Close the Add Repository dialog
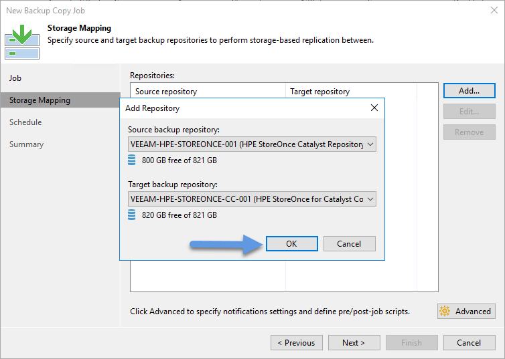This screenshot has height=359, width=505. point(374,108)
